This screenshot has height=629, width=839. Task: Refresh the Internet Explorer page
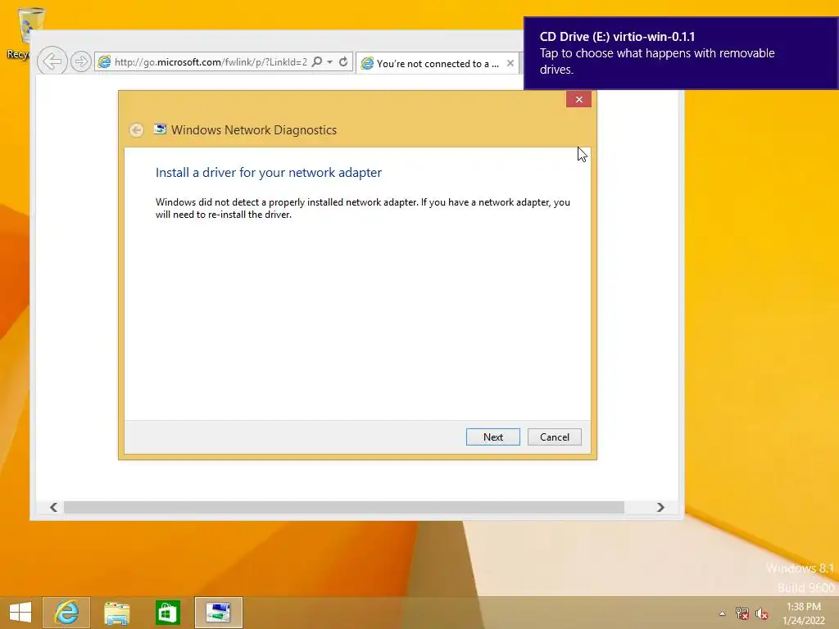click(x=343, y=62)
